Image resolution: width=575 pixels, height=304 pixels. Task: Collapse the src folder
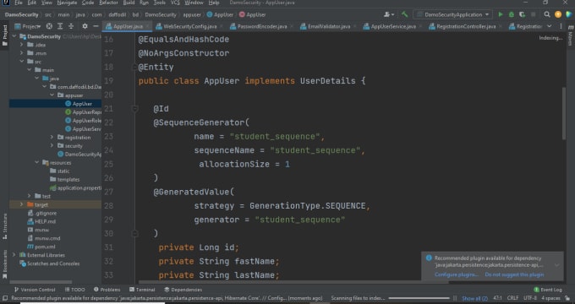click(21, 62)
